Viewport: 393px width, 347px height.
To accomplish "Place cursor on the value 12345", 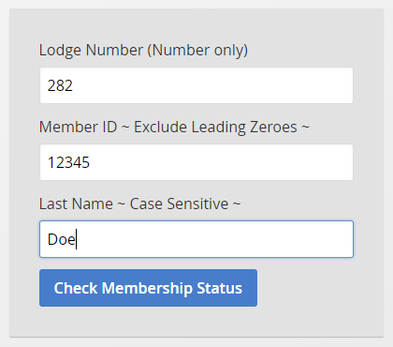I will point(68,162).
